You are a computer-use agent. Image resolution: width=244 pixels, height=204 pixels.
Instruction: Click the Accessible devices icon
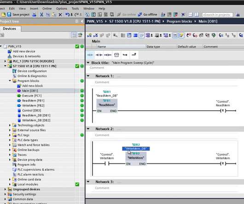click(163, 15)
